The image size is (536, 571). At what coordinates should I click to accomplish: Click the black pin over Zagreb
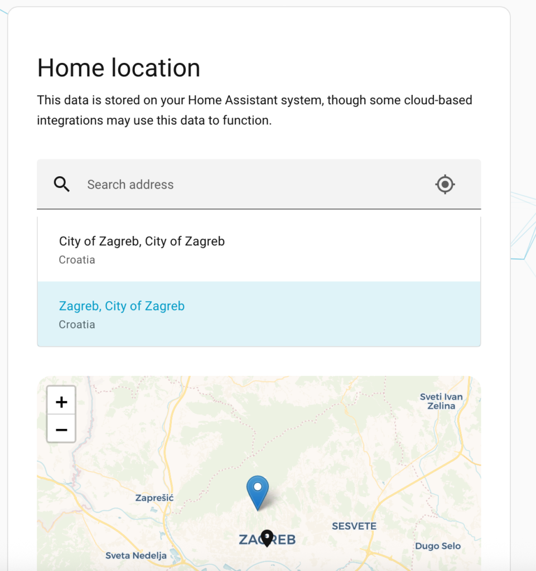pyautogui.click(x=267, y=538)
